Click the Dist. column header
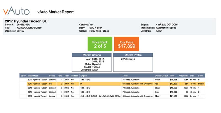The width and height of the screenshot is (221, 113). [192, 76]
